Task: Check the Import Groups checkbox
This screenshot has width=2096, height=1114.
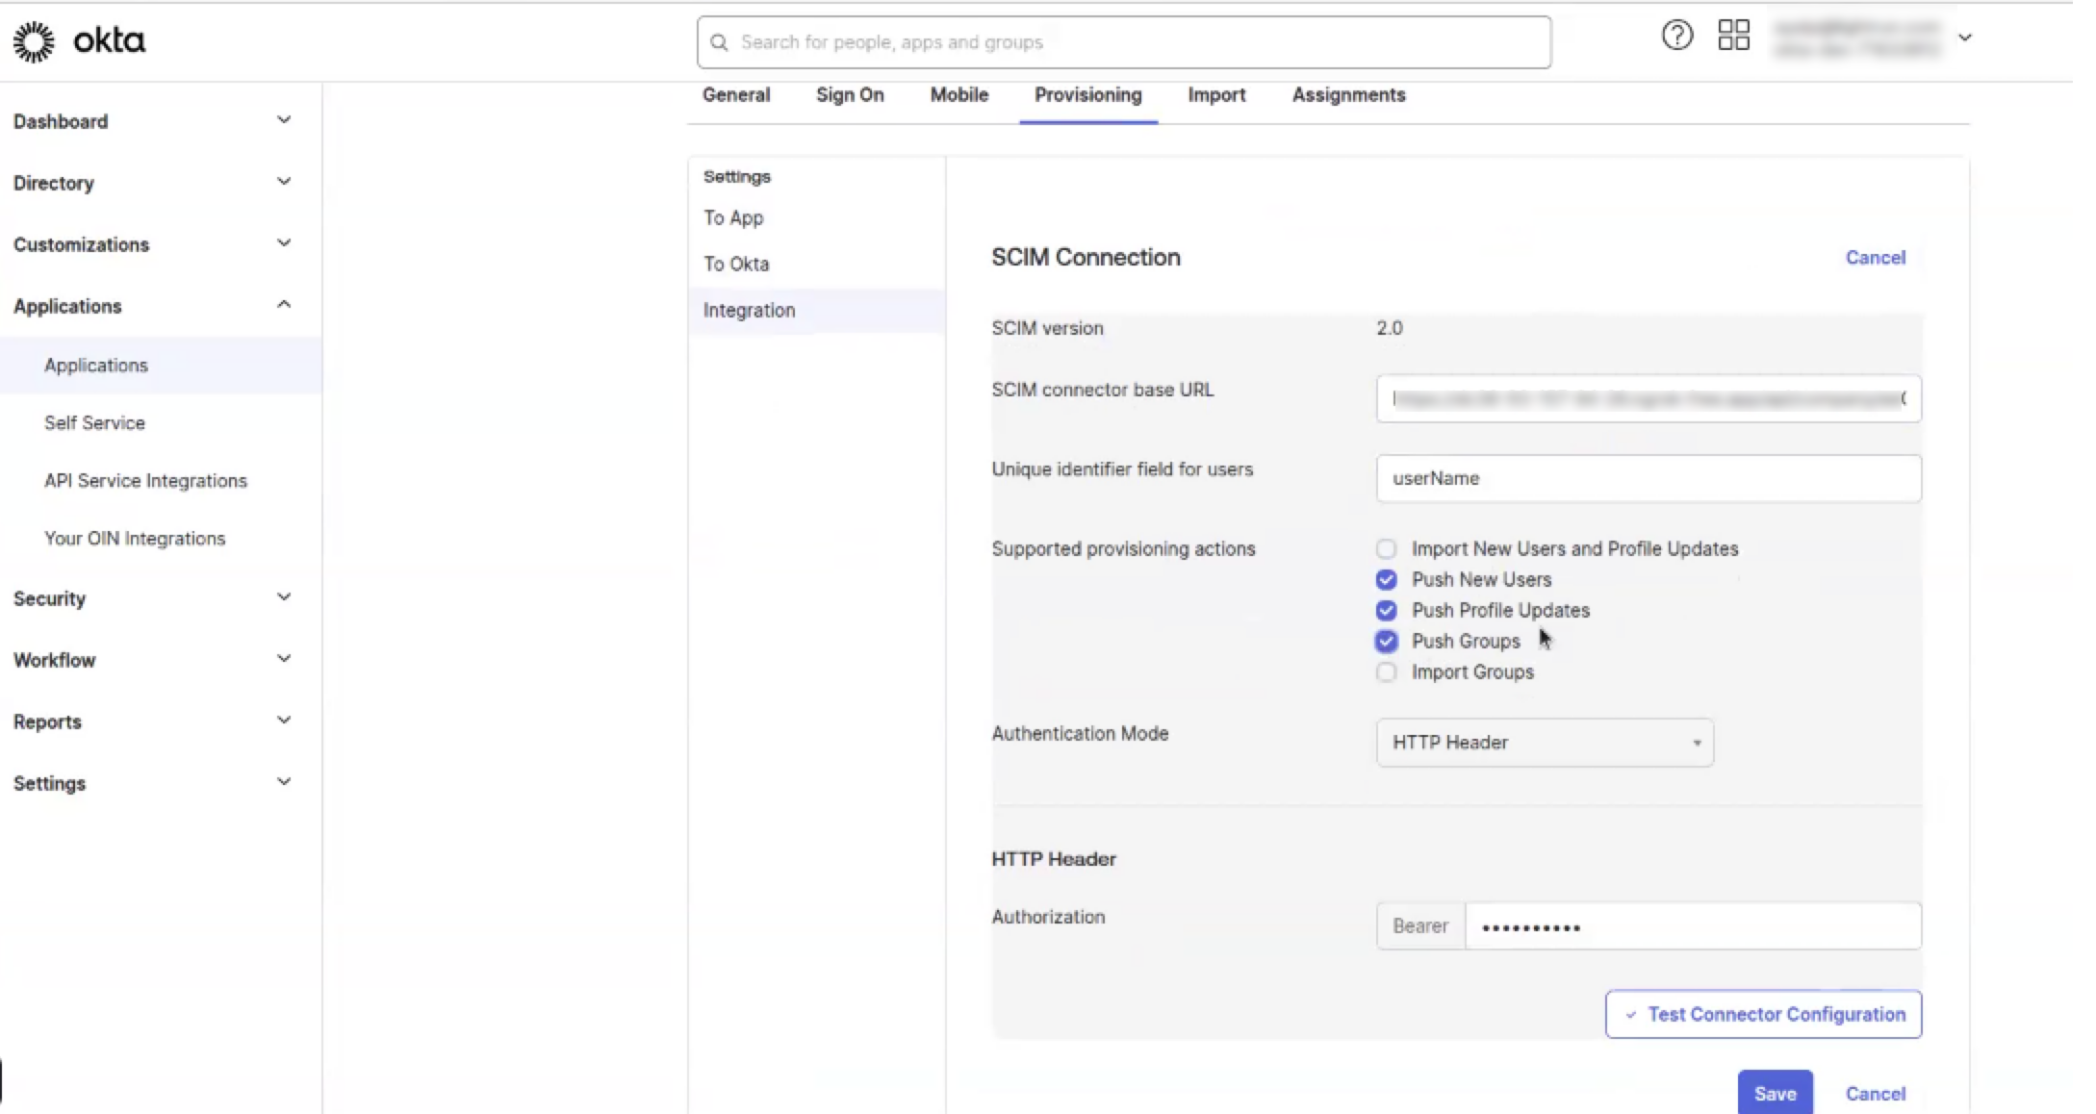Action: 1386,672
